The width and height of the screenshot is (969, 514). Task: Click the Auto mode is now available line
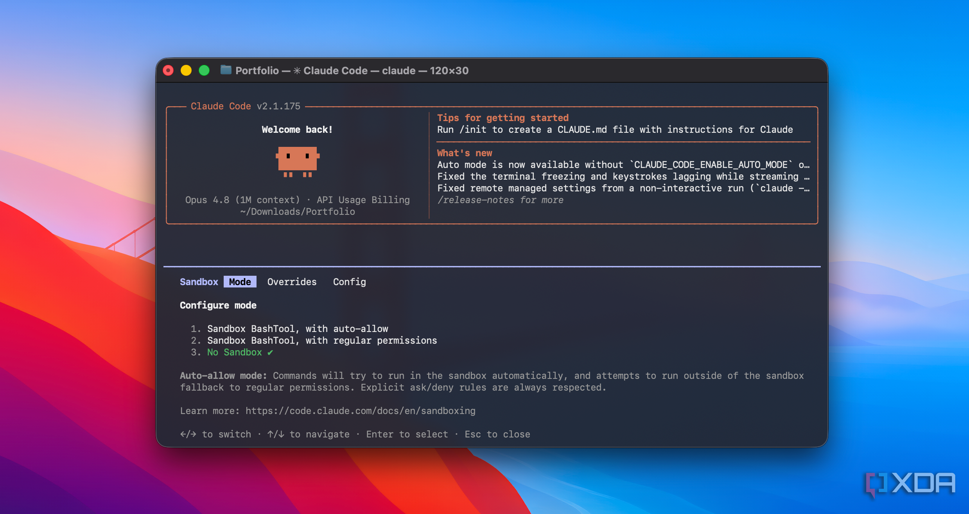[x=623, y=165]
